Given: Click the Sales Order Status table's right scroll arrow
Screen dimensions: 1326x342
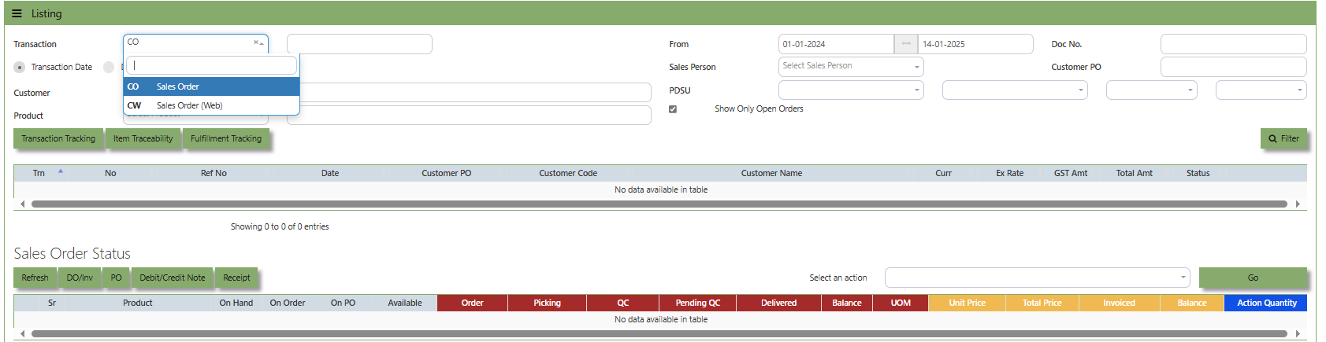Looking at the screenshot, I should [x=1298, y=333].
